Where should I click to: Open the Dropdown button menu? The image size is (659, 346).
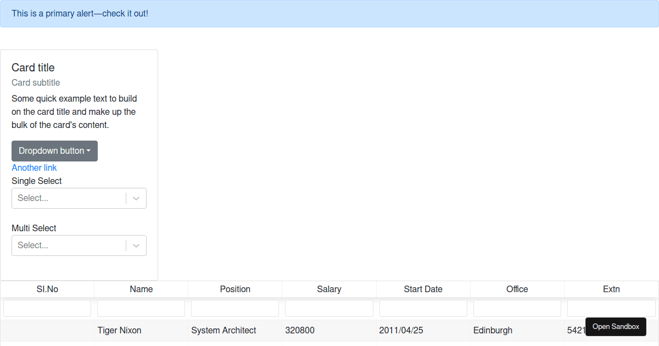pos(54,151)
